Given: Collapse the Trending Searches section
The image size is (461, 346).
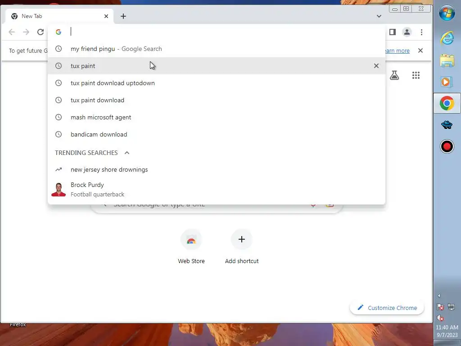Looking at the screenshot, I should (x=127, y=153).
